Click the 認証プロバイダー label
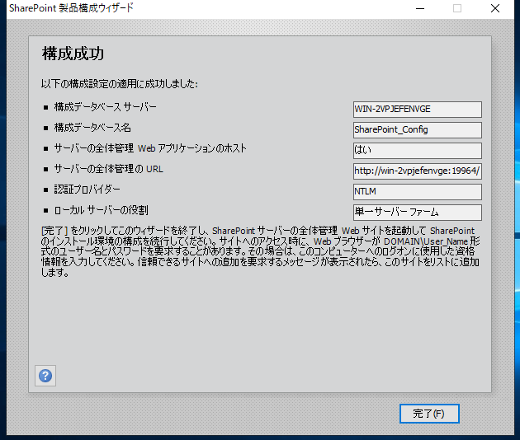 point(87,190)
